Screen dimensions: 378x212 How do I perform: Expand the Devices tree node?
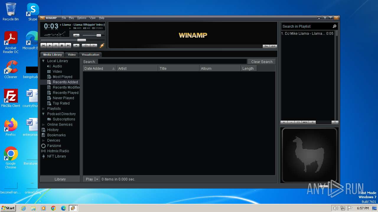(43, 140)
